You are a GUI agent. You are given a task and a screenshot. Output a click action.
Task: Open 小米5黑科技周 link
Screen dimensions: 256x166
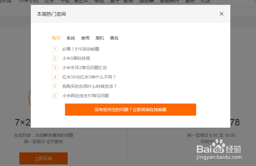[x=76, y=58]
